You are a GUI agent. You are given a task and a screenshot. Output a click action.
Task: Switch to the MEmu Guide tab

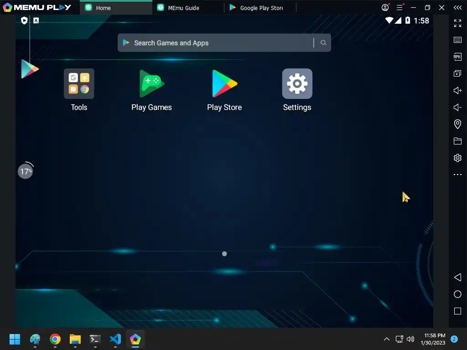(187, 8)
